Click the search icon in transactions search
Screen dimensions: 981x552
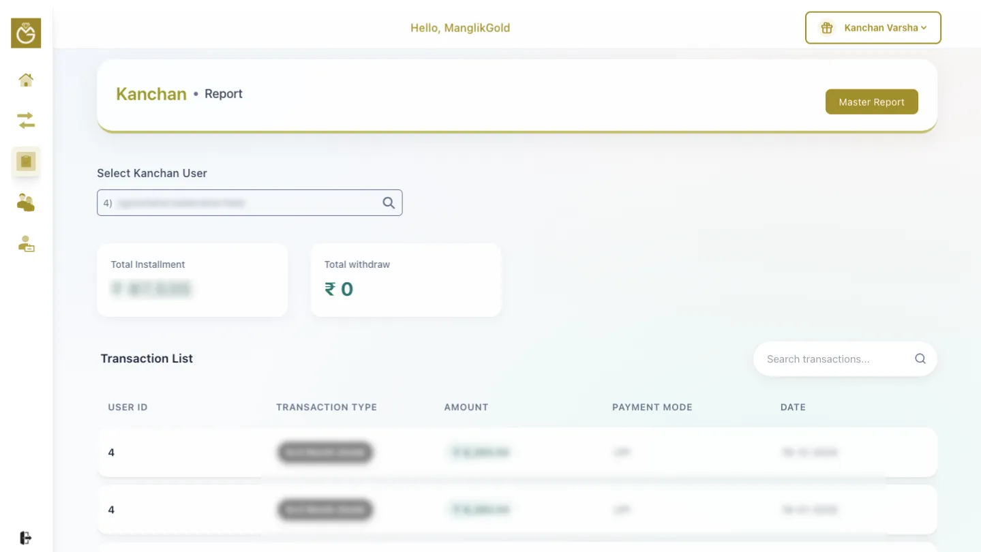coord(920,359)
